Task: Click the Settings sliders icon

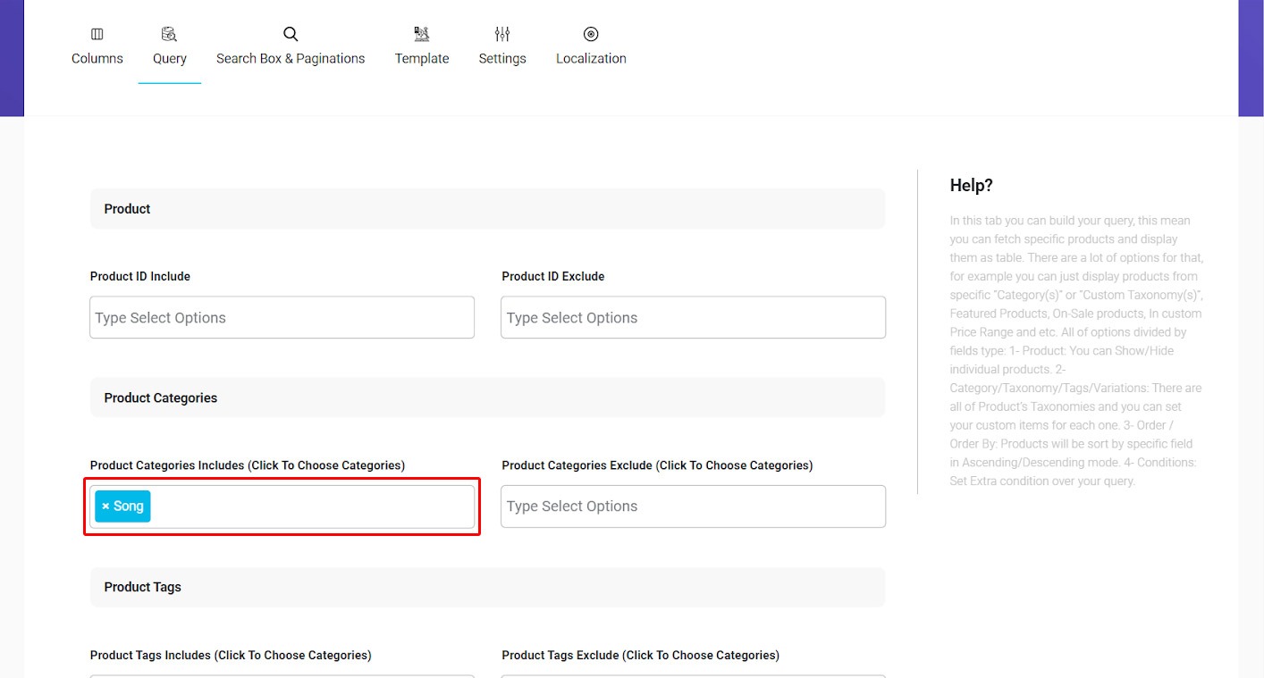Action: tap(502, 34)
